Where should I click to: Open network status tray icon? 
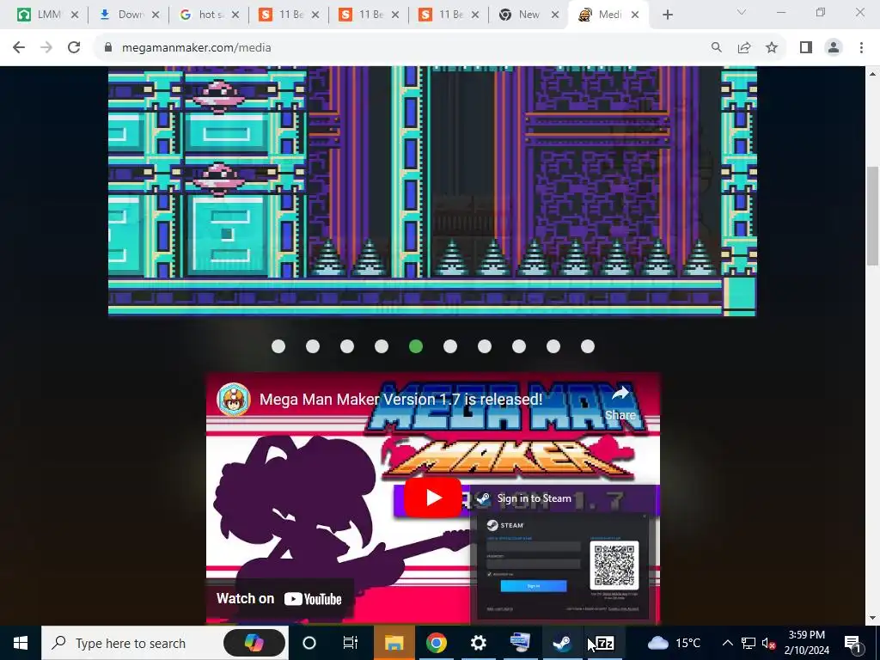(x=749, y=643)
